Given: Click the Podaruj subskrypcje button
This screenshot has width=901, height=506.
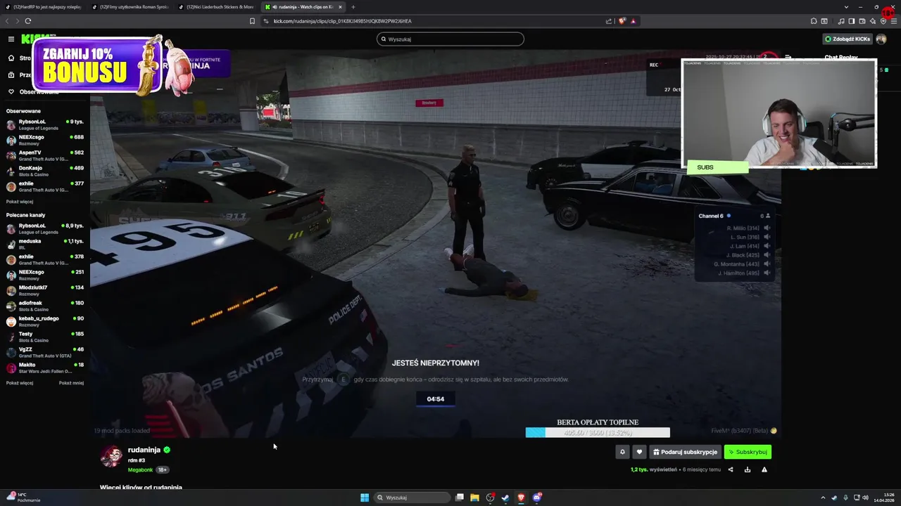Looking at the screenshot, I should coord(685,452).
